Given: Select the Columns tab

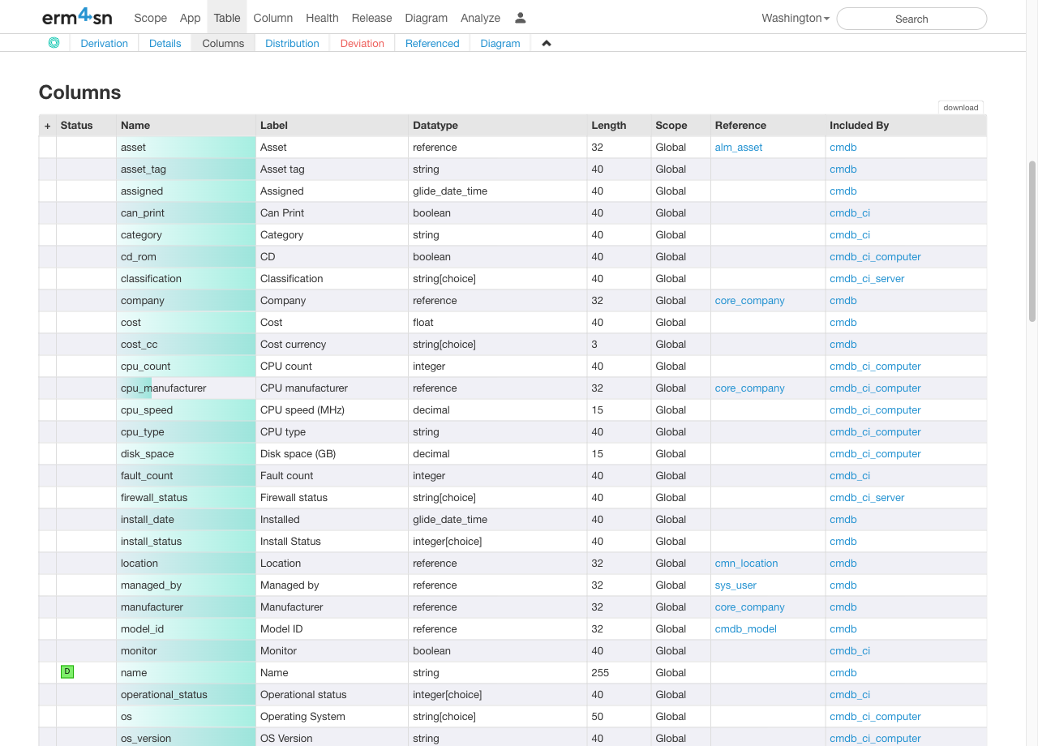Looking at the screenshot, I should click(223, 43).
